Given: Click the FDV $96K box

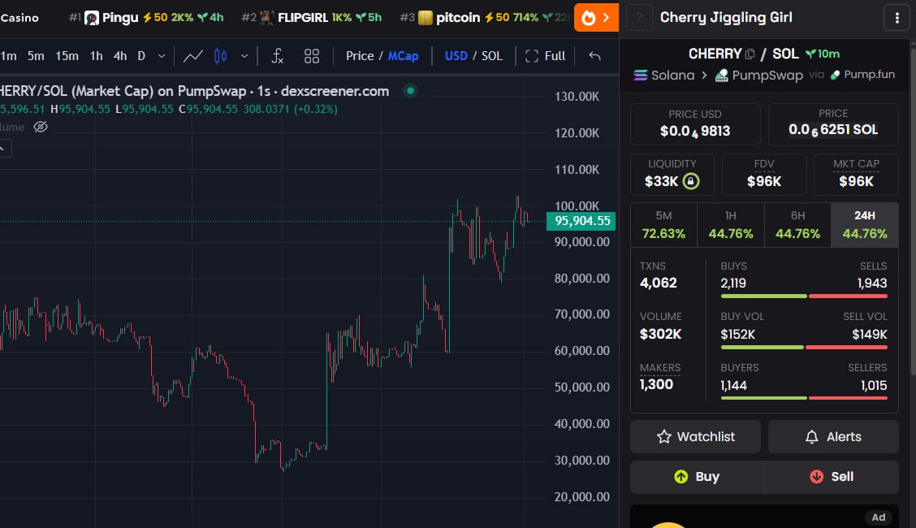Looking at the screenshot, I should click(x=764, y=174).
